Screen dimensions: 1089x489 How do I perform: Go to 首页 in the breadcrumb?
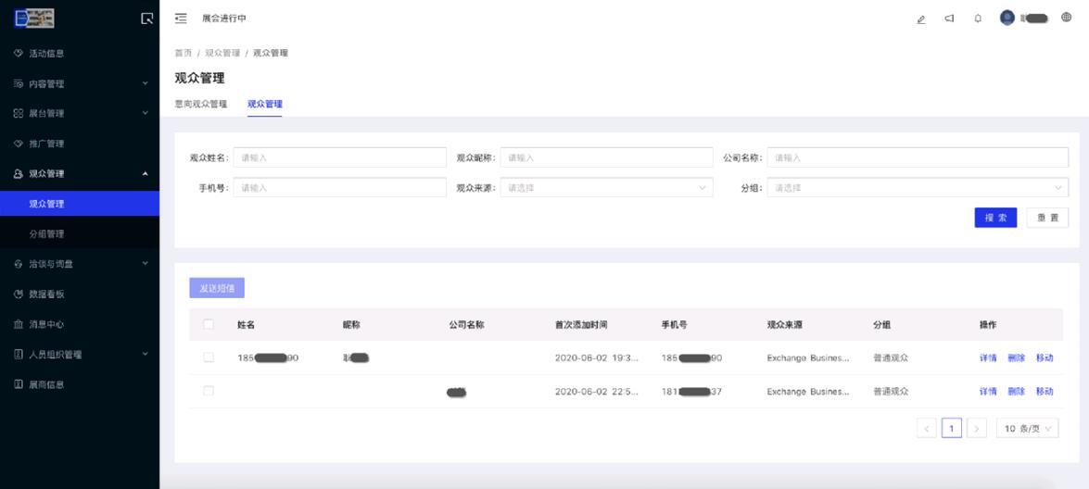coord(184,53)
